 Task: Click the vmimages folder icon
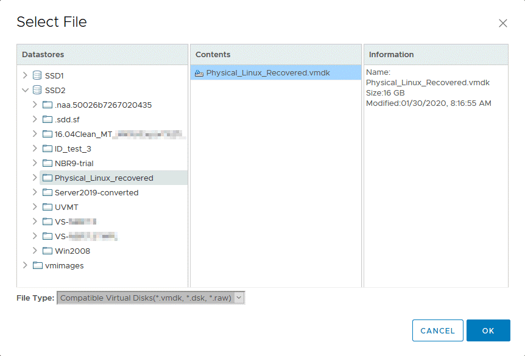pyautogui.click(x=37, y=265)
